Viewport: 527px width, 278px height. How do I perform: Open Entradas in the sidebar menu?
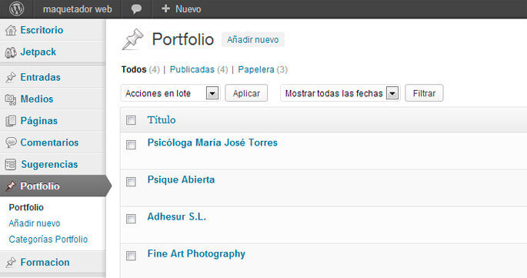[x=40, y=78]
